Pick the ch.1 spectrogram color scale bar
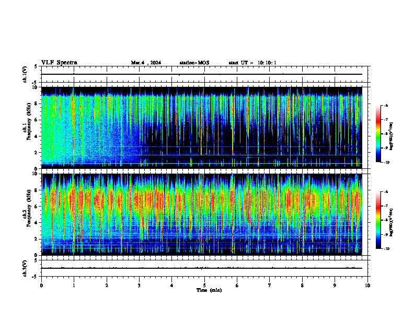This screenshot has width=414, height=320. pos(378,134)
